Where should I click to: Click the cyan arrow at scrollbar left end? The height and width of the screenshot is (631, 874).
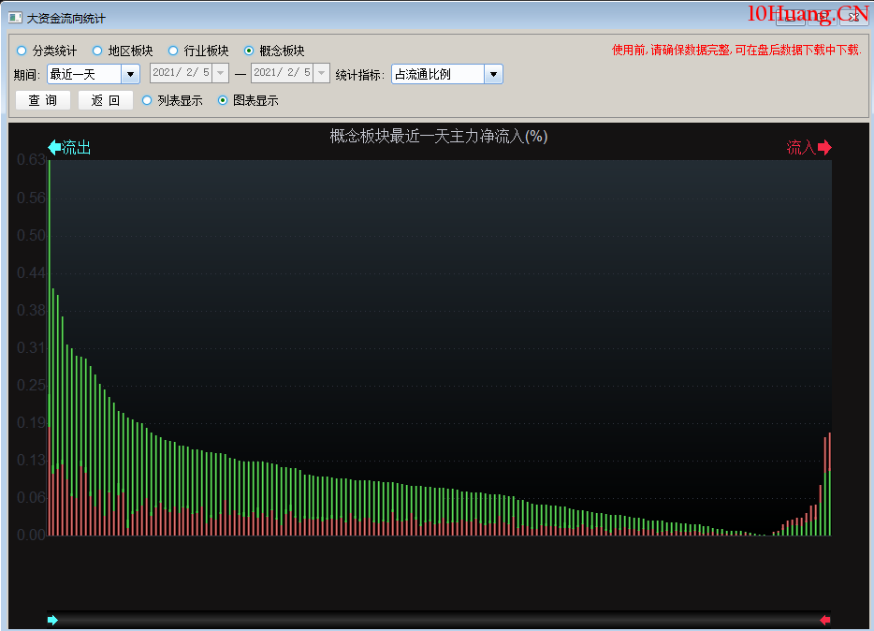[x=52, y=620]
